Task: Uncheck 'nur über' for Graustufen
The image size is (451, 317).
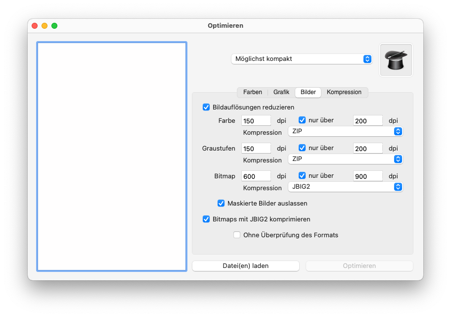Action: (302, 148)
